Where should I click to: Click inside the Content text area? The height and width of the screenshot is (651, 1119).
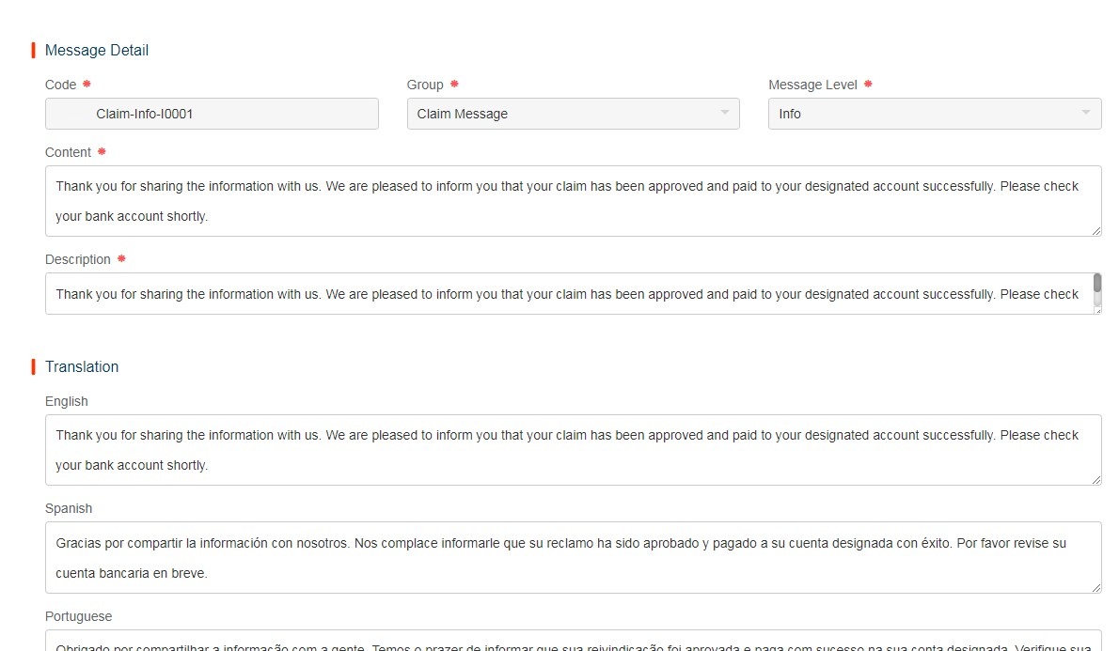(573, 201)
